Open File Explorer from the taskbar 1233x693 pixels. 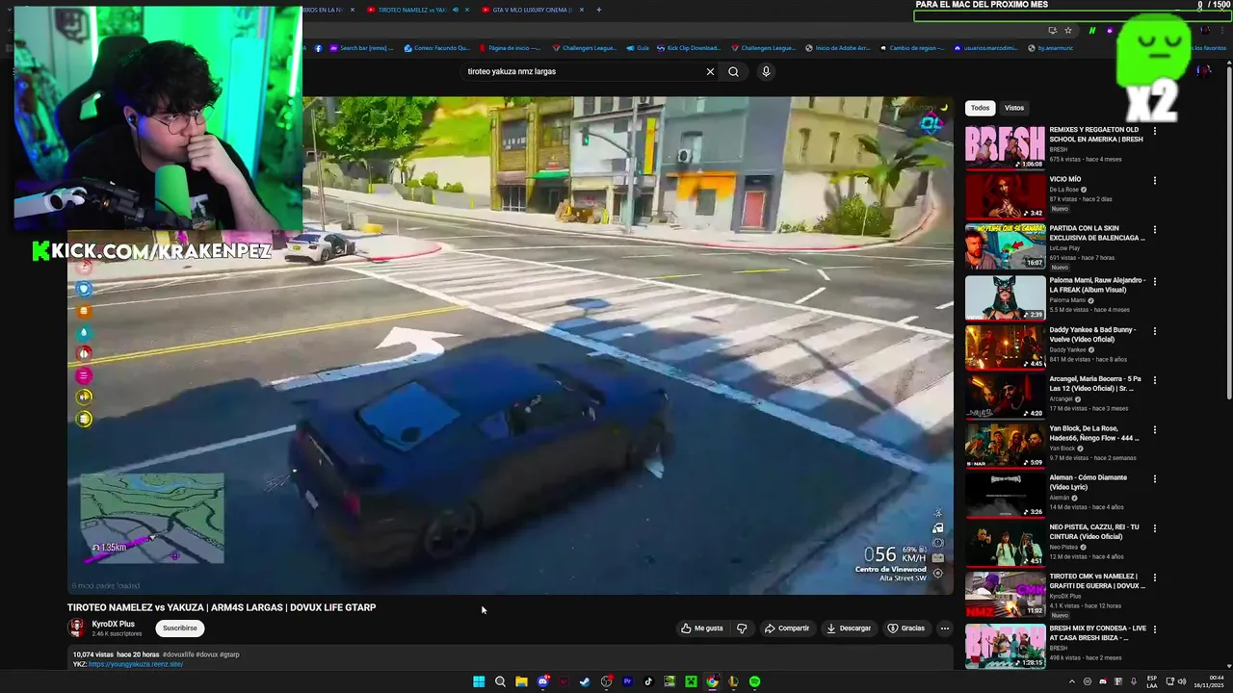pyautogui.click(x=521, y=681)
